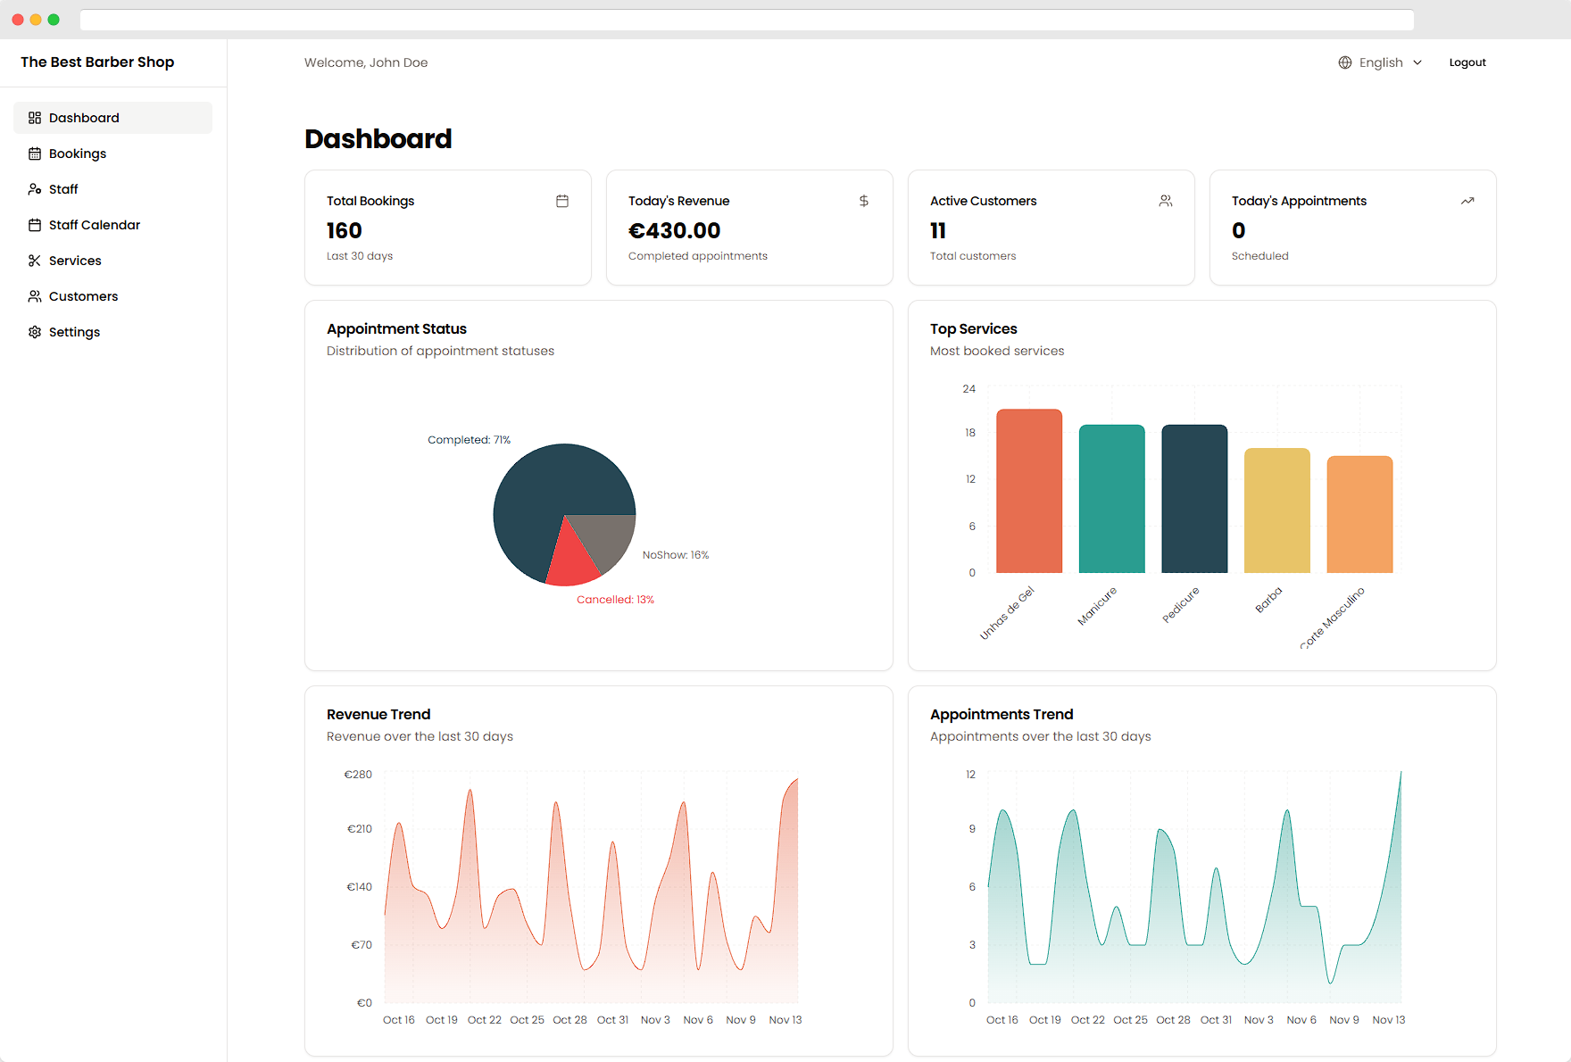Select Bookings in the sidebar
The height and width of the screenshot is (1062, 1571).
click(79, 153)
